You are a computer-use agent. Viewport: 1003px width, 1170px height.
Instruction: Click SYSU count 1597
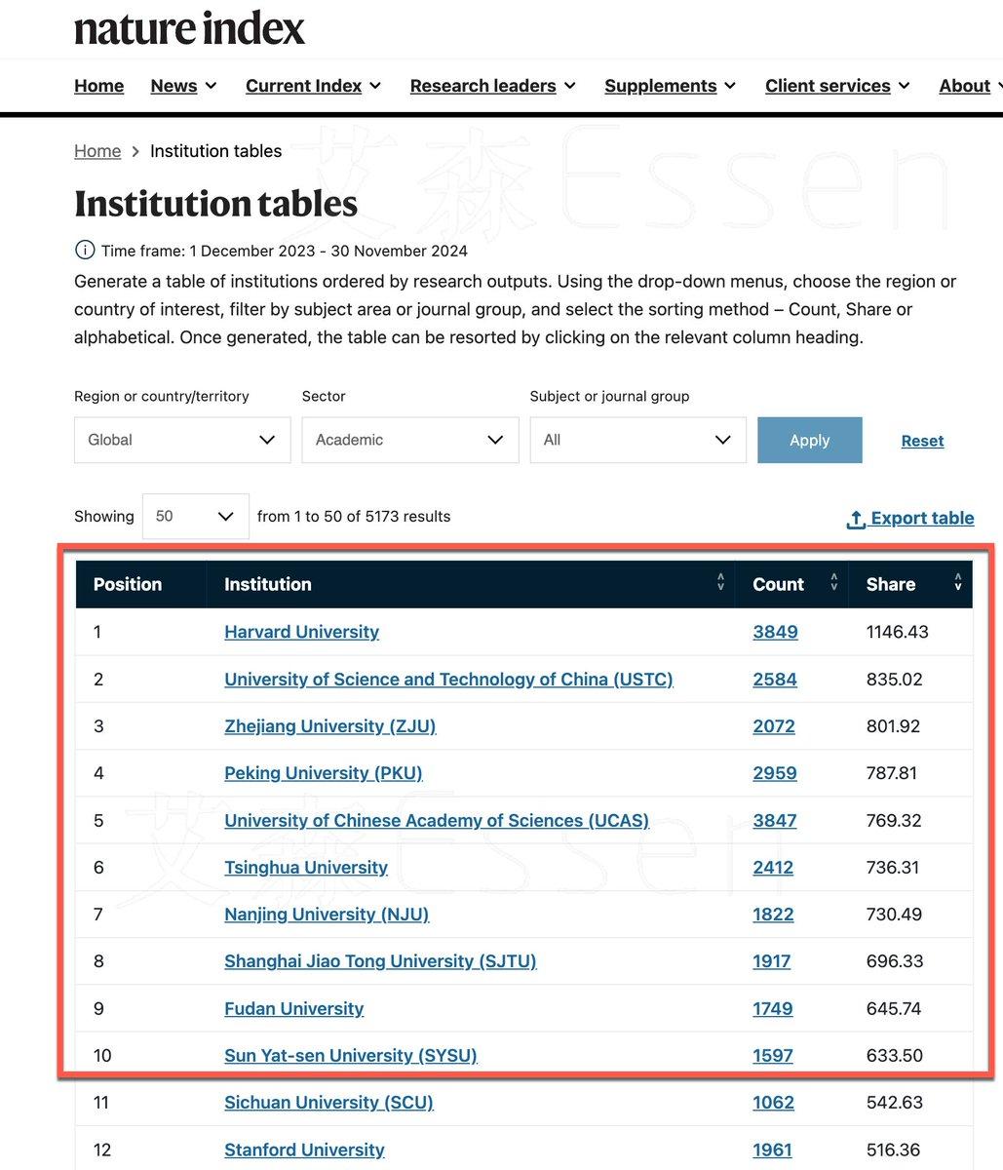(773, 1055)
